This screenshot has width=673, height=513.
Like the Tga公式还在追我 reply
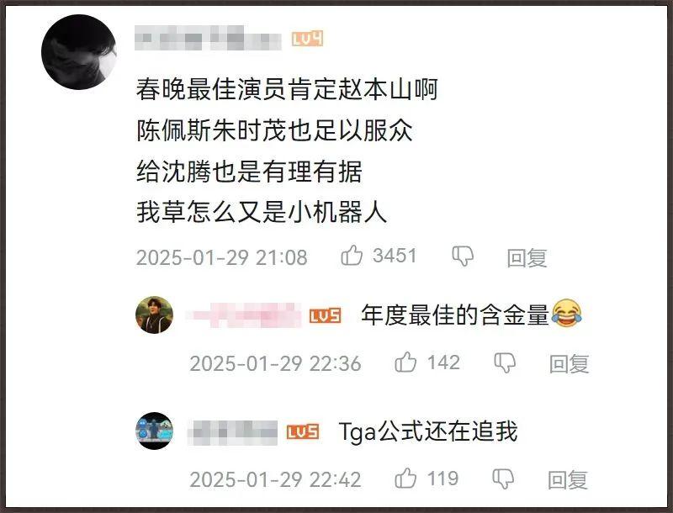(405, 478)
